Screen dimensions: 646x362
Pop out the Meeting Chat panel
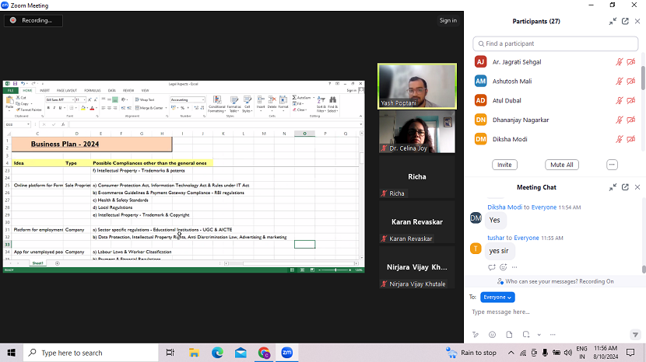[625, 187]
